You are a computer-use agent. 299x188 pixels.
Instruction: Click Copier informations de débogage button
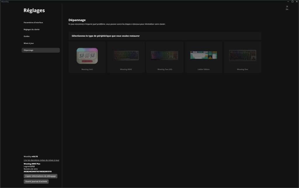40,176
